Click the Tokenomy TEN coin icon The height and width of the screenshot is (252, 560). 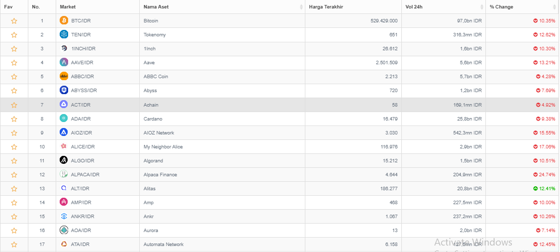(64, 34)
